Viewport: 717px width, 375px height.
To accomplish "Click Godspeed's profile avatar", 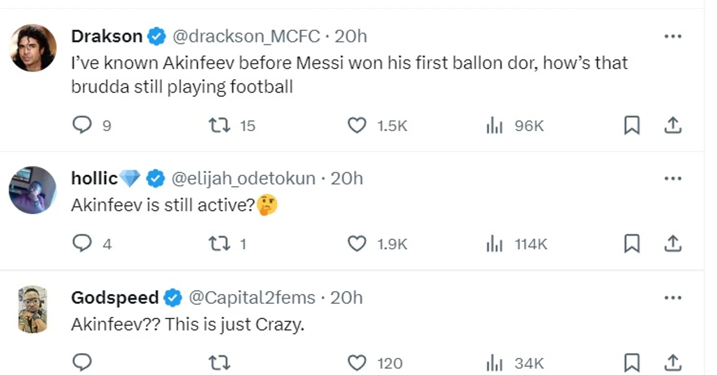I will coord(33,309).
